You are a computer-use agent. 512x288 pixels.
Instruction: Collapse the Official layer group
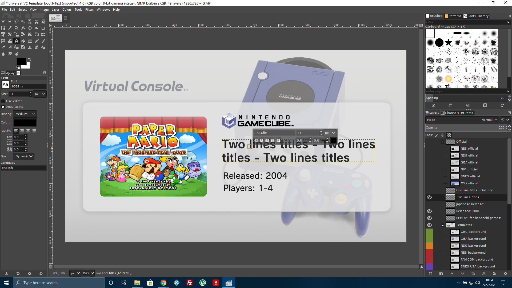click(x=442, y=142)
